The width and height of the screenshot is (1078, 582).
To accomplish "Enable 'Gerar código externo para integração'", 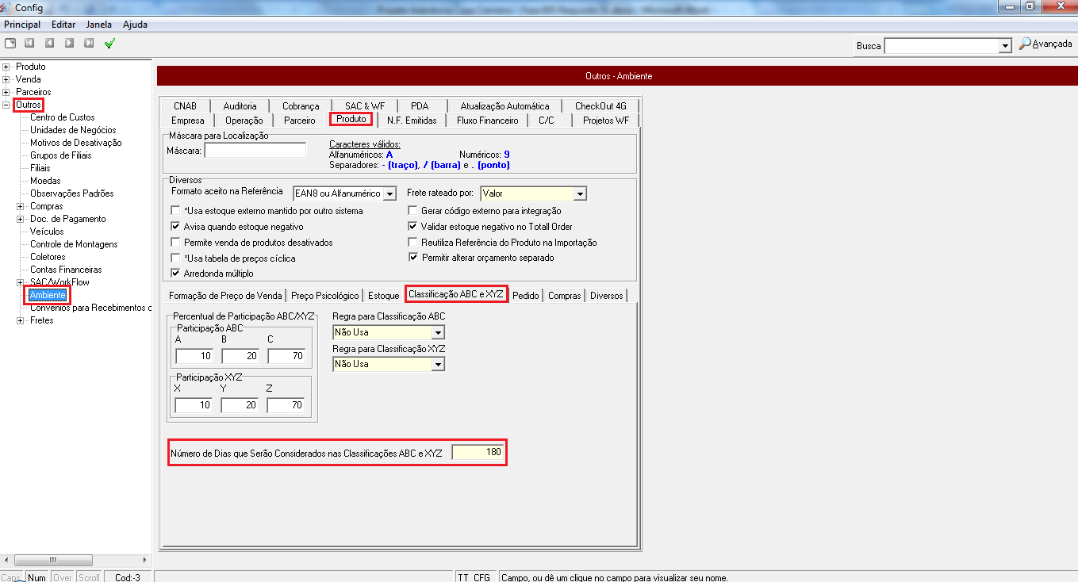I will pyautogui.click(x=412, y=211).
